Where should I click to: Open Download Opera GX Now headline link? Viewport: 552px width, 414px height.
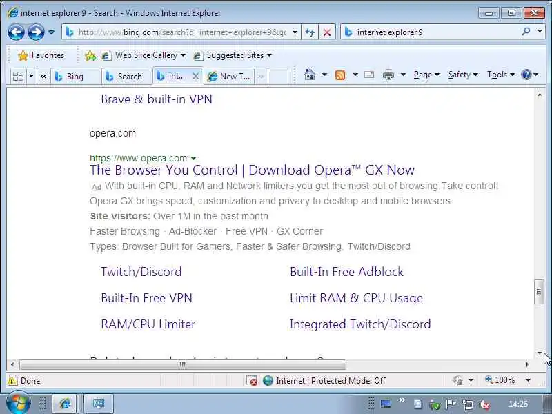[252, 170]
